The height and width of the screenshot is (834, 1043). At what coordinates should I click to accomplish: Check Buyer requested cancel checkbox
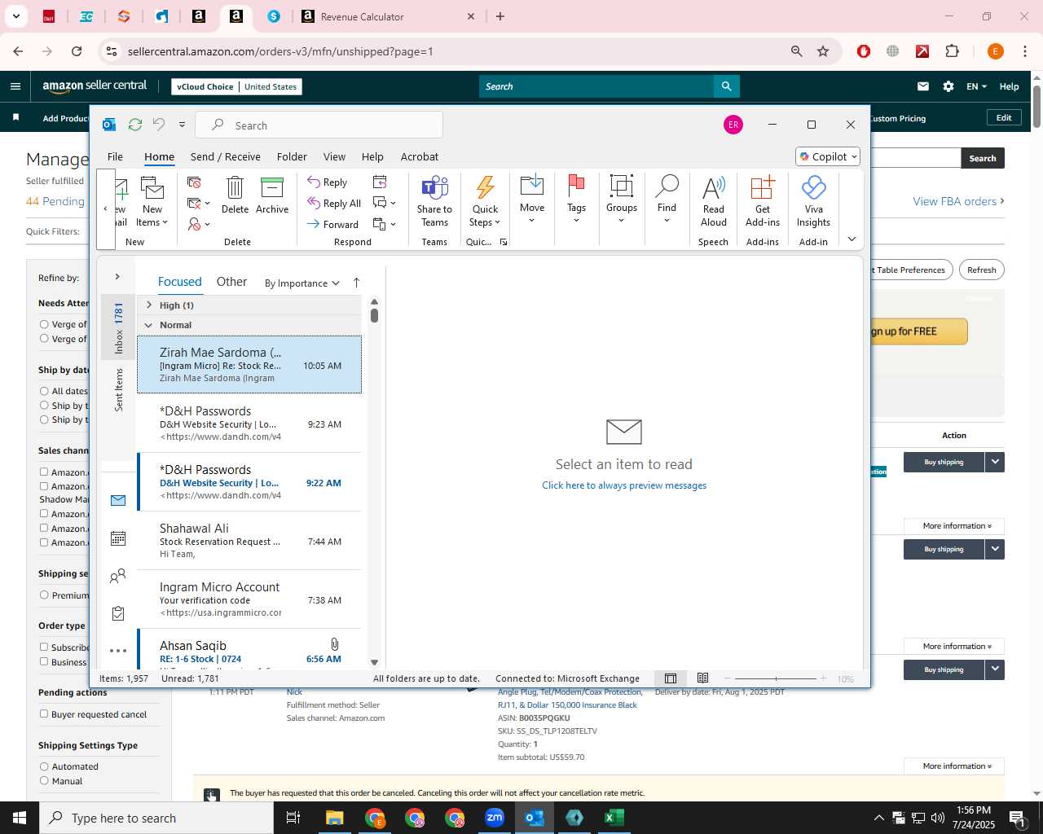(44, 714)
